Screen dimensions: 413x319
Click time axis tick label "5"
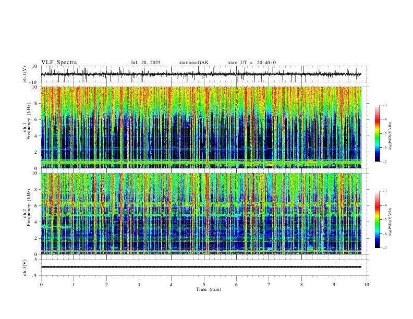coord(204,285)
